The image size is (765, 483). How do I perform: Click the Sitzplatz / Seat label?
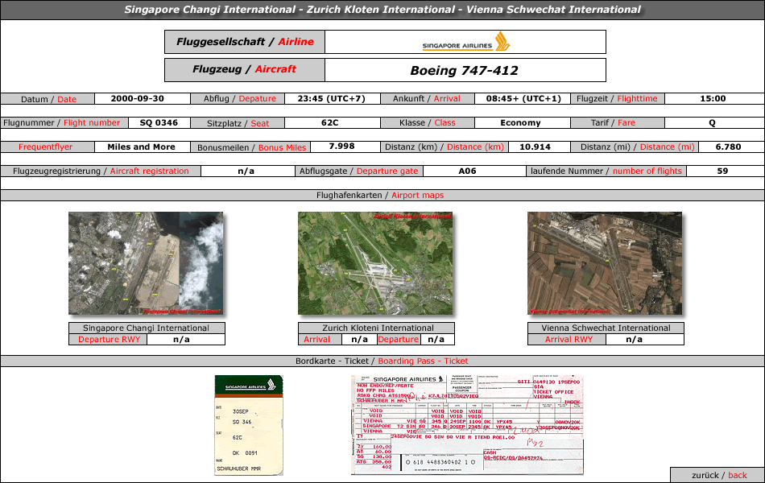(238, 123)
